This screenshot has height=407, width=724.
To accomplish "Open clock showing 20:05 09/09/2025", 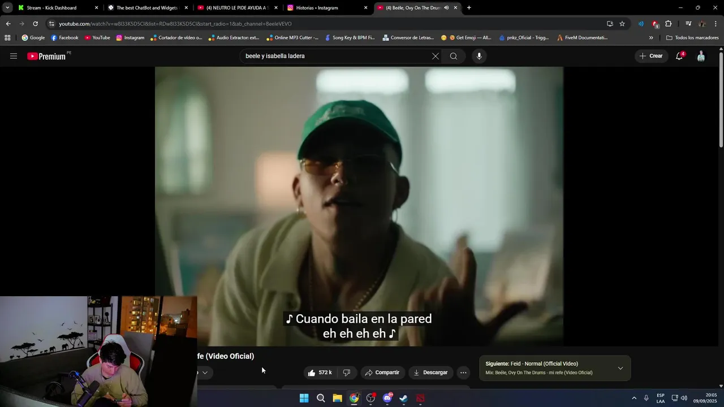I will point(705,398).
